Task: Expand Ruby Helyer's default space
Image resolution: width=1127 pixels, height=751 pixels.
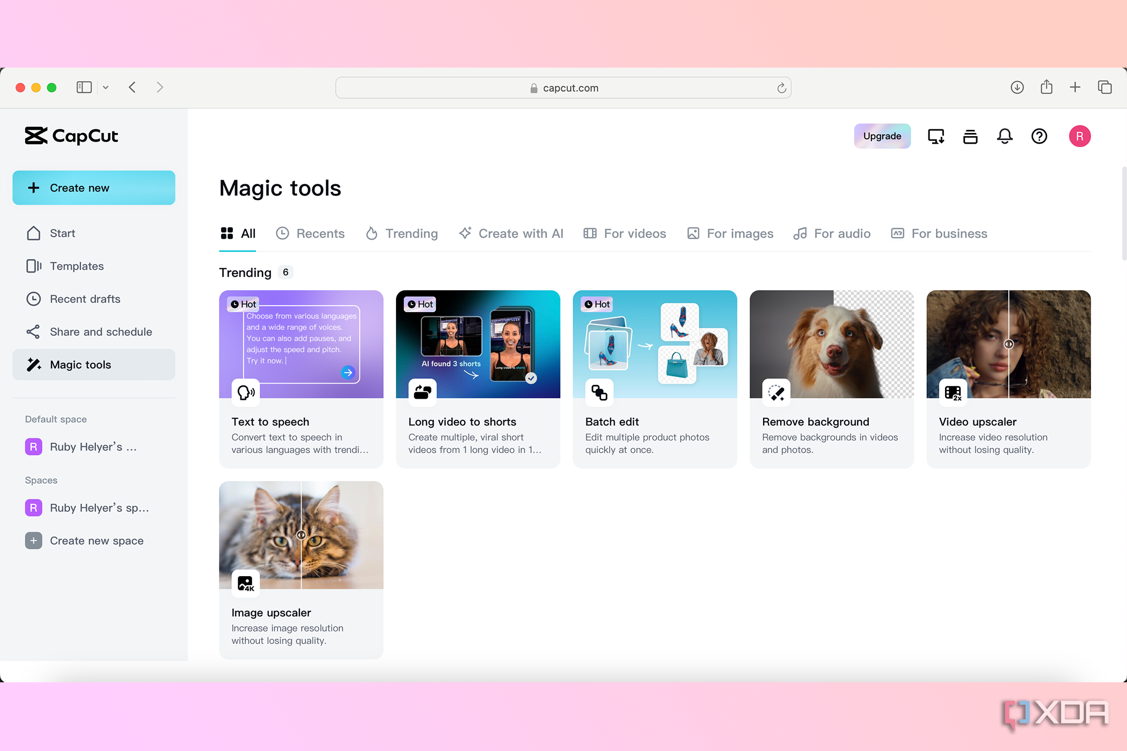Action: coord(93,447)
